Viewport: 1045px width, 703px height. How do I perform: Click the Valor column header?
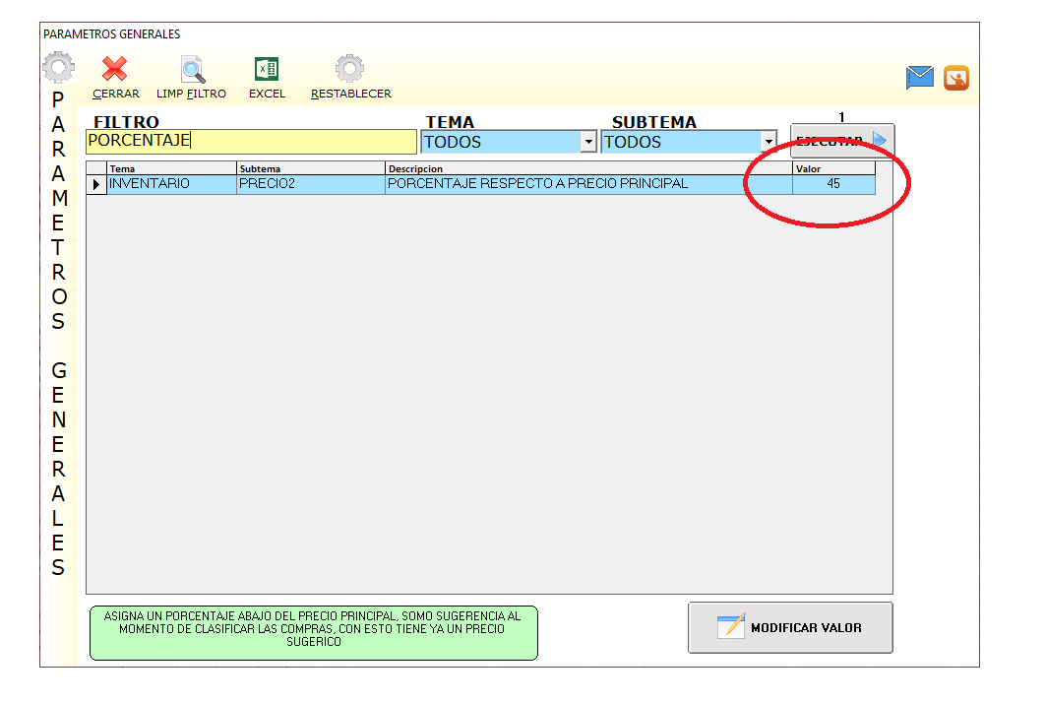click(832, 168)
